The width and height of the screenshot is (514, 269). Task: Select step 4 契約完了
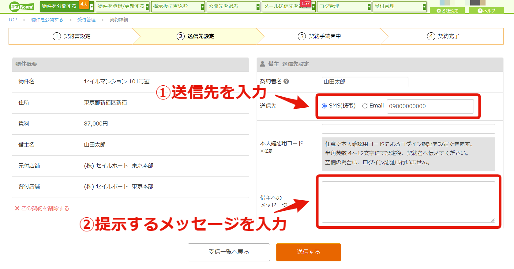(443, 36)
